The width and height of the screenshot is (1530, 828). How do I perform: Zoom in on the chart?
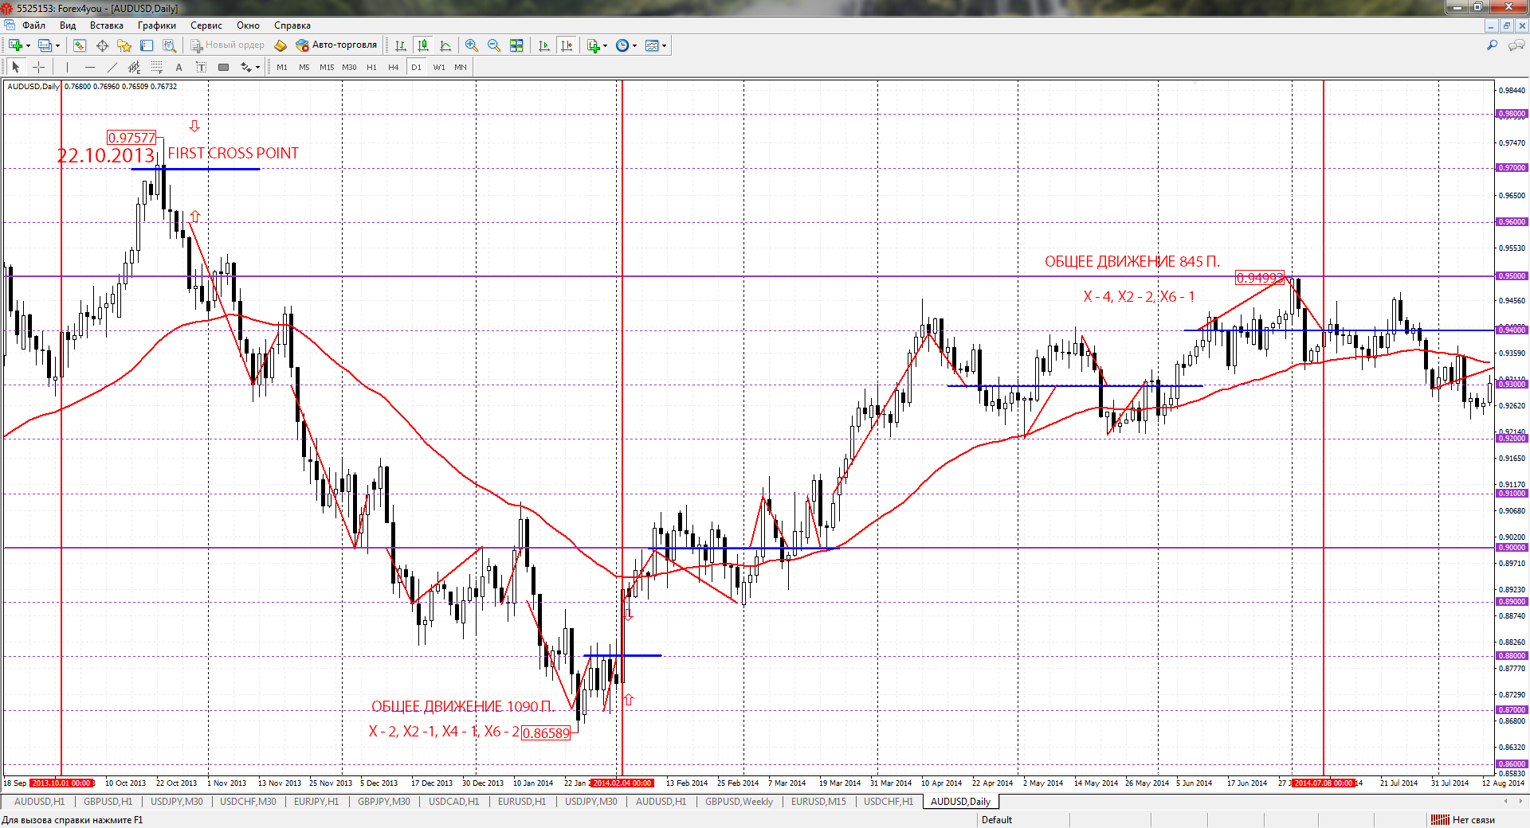(472, 45)
